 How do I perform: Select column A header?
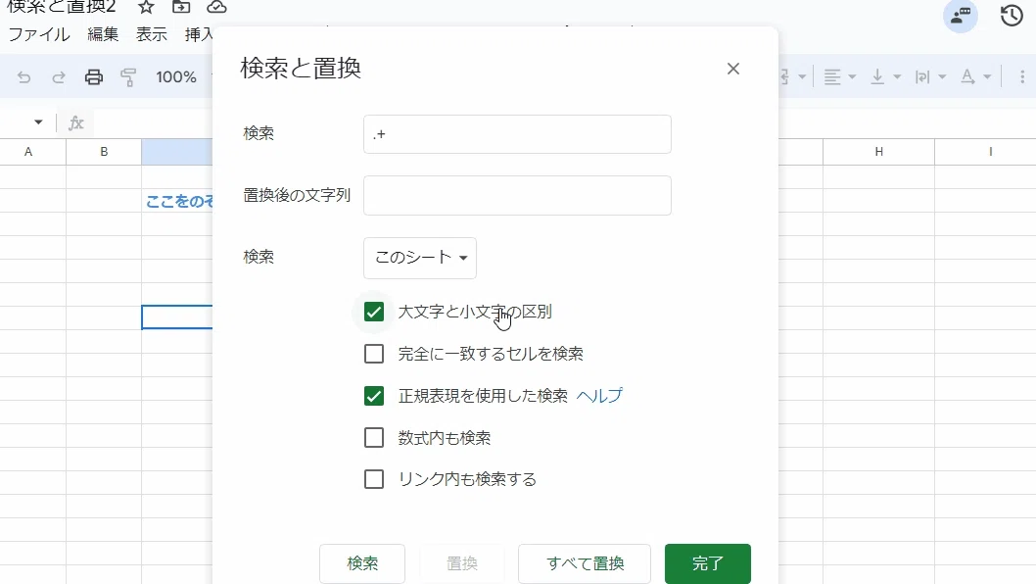(x=28, y=152)
